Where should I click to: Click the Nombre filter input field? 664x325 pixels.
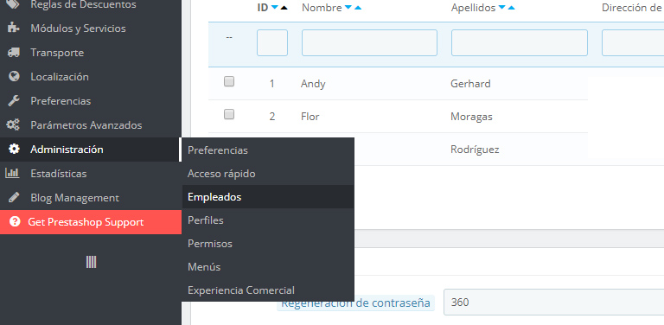tap(369, 42)
